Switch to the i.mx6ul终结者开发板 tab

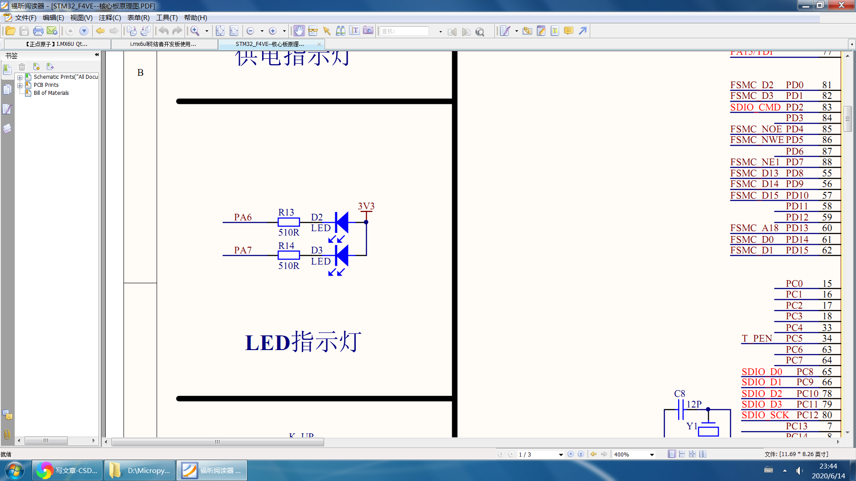pos(163,44)
